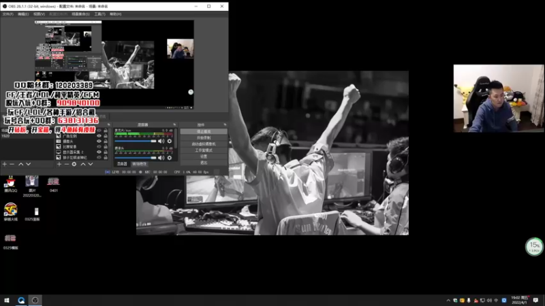This screenshot has height=306, width=545.
Task: Pop out the sources dock panel icon
Action: coord(109,124)
